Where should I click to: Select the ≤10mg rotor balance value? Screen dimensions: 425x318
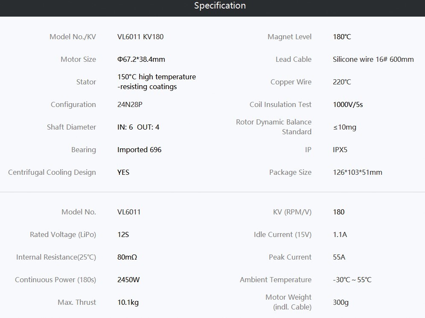344,127
